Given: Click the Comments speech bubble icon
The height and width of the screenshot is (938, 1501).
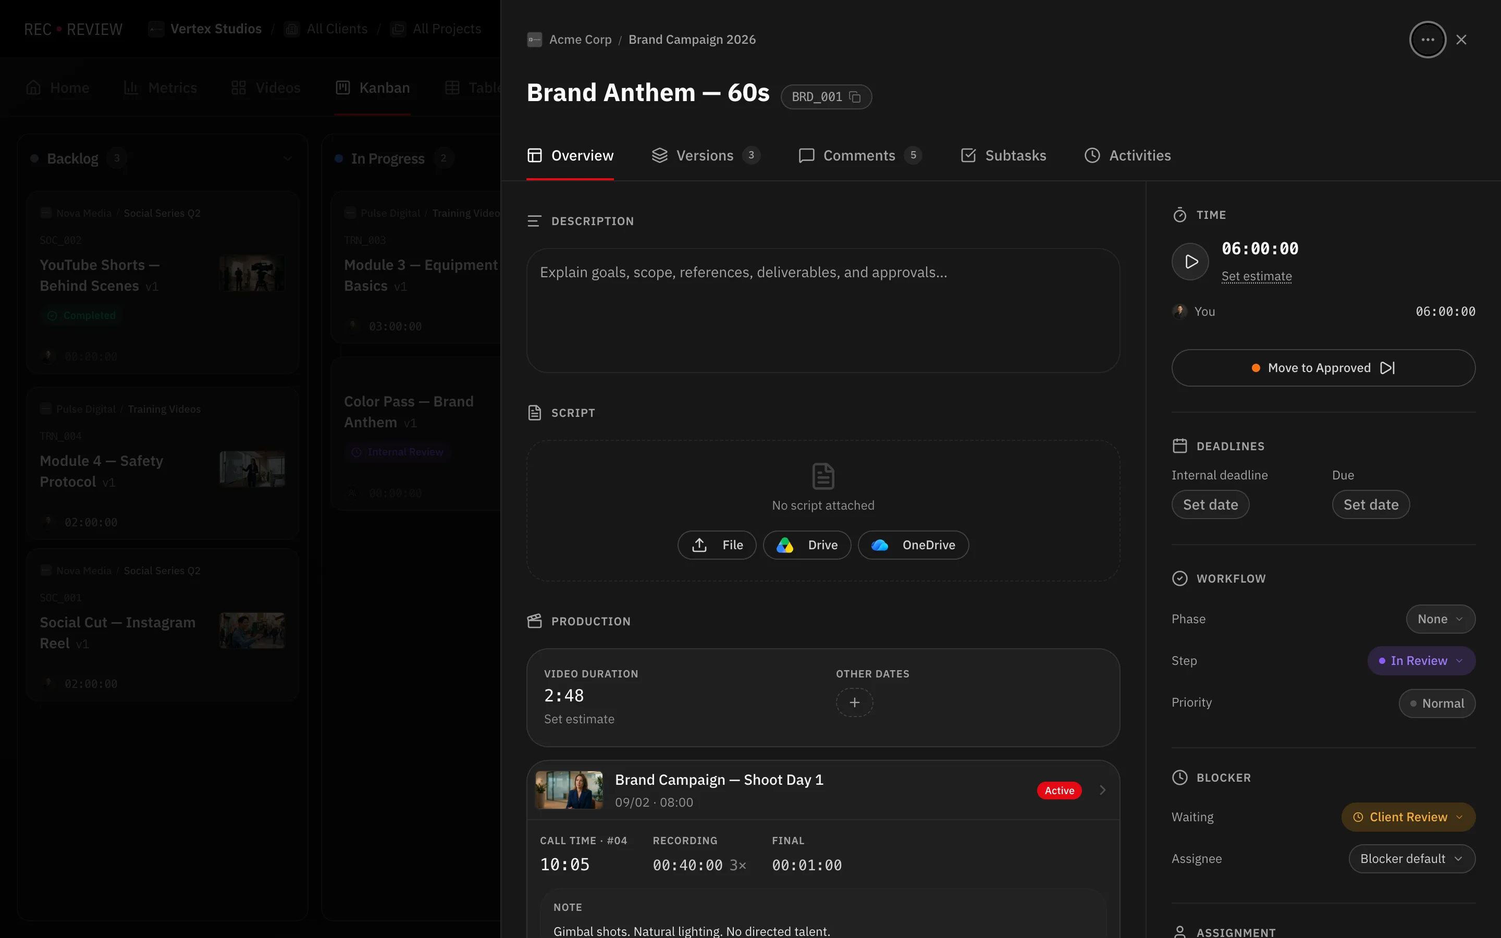Looking at the screenshot, I should pyautogui.click(x=806, y=156).
